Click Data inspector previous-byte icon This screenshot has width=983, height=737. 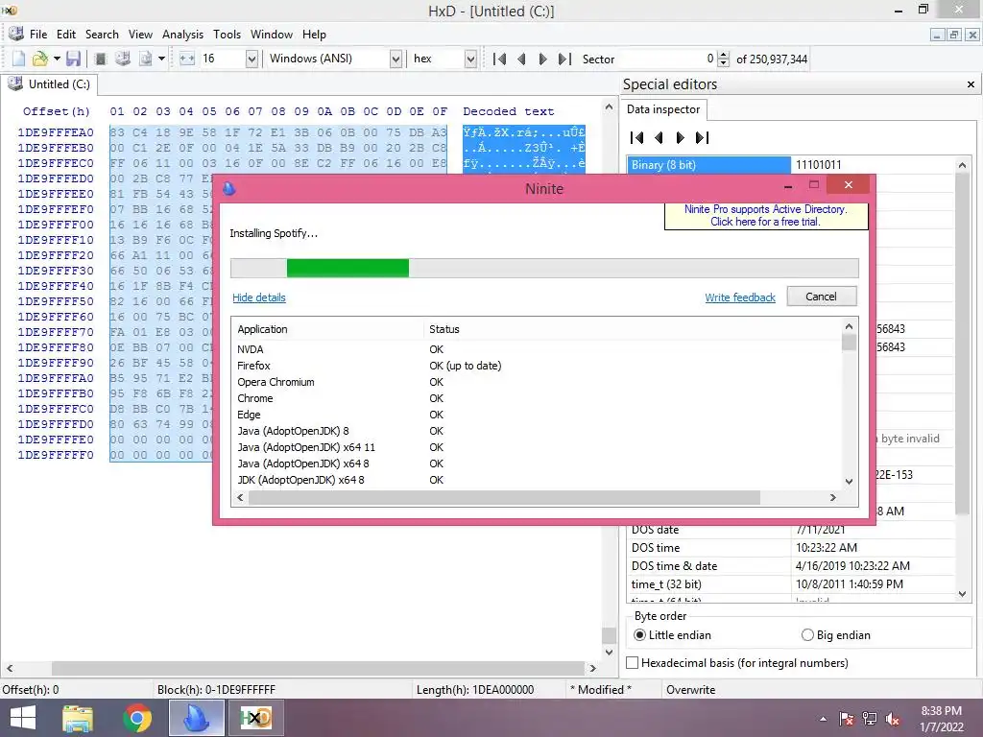tap(659, 137)
